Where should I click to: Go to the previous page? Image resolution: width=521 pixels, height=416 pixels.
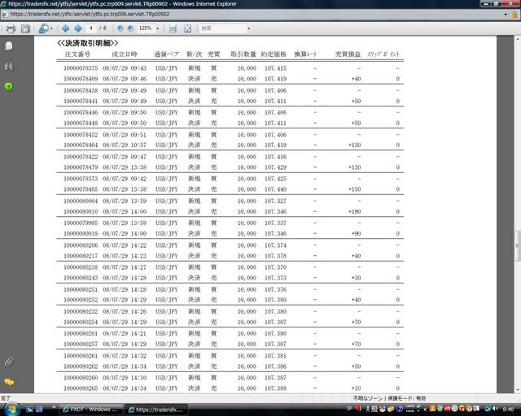[x=65, y=28]
